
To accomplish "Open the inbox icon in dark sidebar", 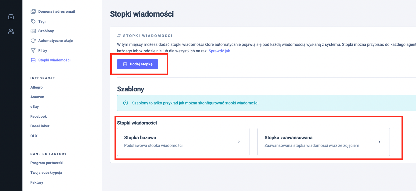I will (11, 17).
